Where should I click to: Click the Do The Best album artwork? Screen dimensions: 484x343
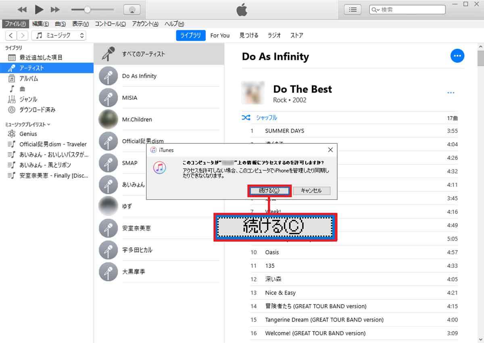point(253,93)
